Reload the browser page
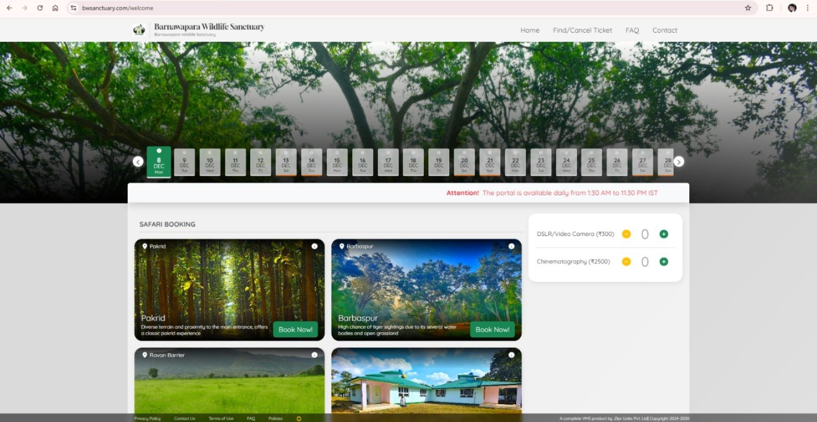 [x=40, y=8]
